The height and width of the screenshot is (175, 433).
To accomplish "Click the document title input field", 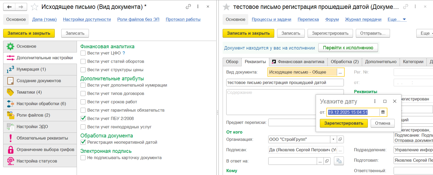I will (285, 83).
